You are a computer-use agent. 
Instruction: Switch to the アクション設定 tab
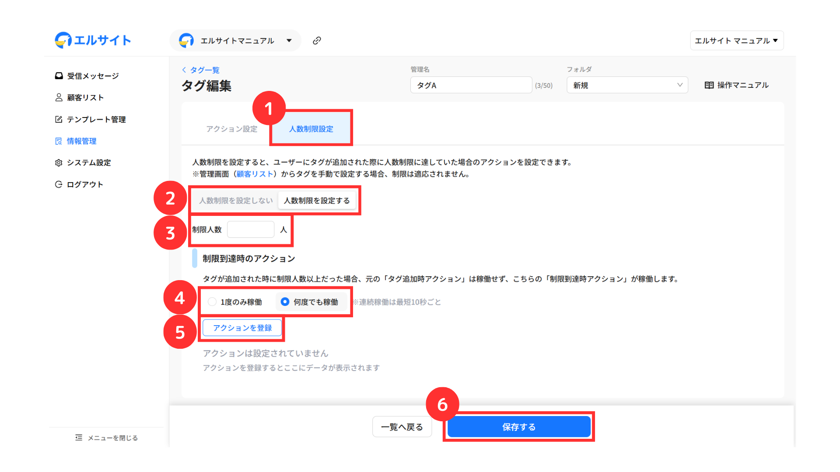[231, 129]
